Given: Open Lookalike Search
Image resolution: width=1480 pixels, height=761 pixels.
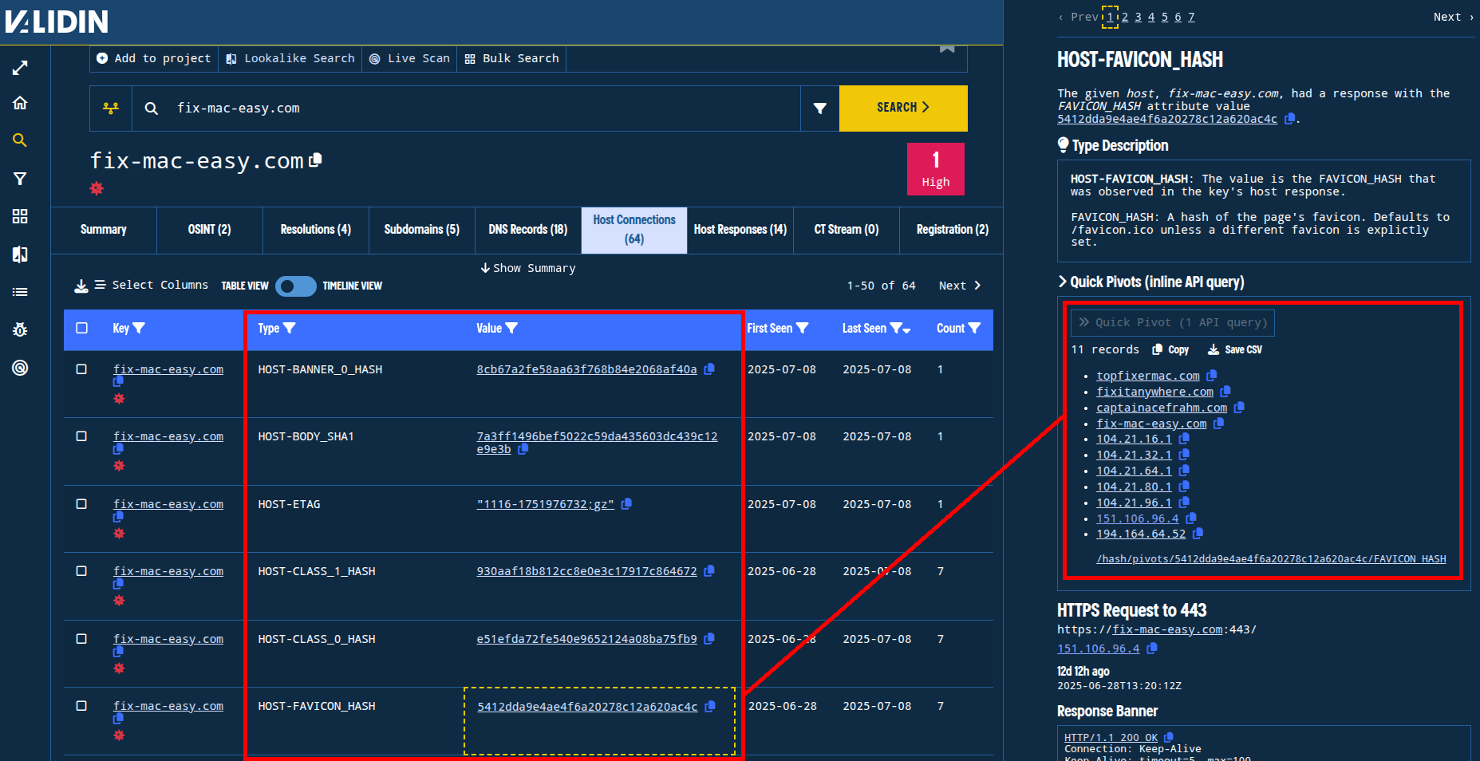Looking at the screenshot, I should tap(290, 58).
